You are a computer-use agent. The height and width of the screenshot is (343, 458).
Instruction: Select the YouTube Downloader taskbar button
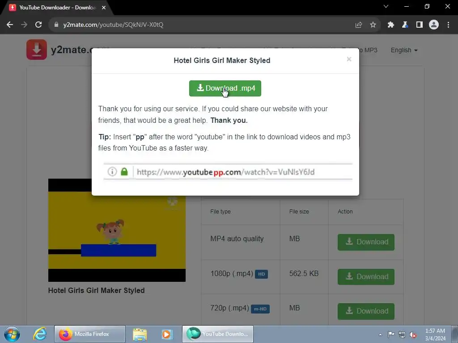pyautogui.click(x=218, y=334)
